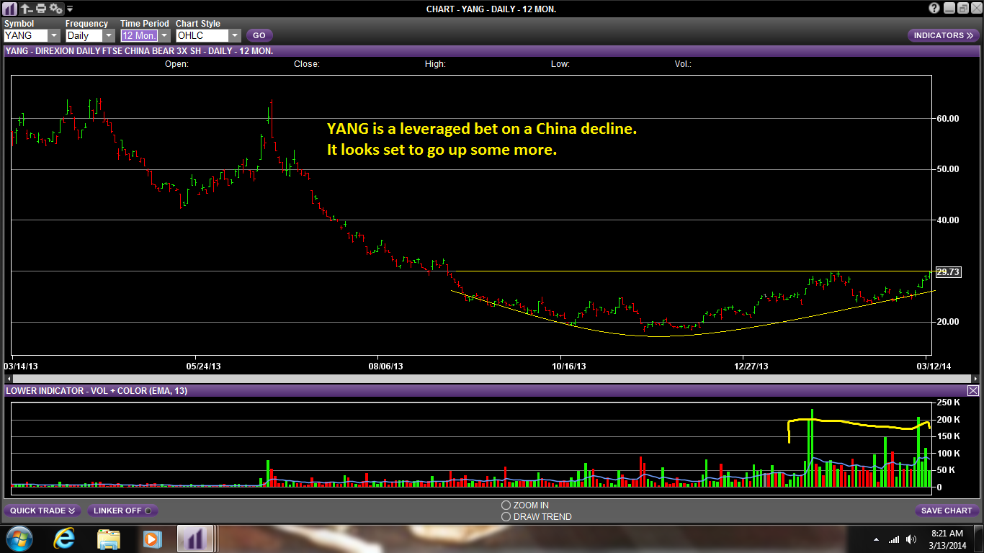Click the YANG - DIREXION DAILY FTSE chart header

139,51
